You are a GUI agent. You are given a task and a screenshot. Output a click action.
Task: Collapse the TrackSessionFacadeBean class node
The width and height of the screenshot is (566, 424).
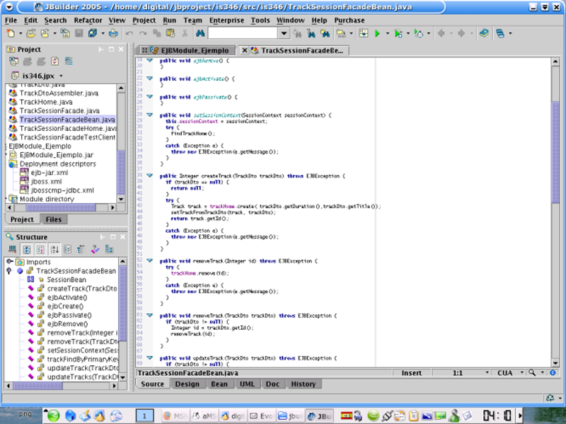[9, 271]
